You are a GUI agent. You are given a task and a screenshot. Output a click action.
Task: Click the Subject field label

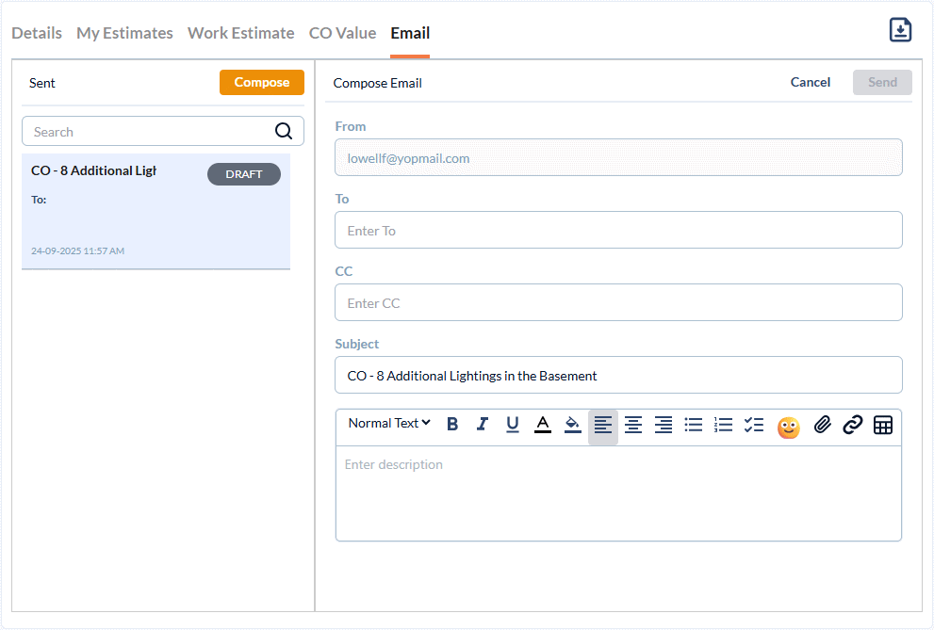pyautogui.click(x=357, y=344)
